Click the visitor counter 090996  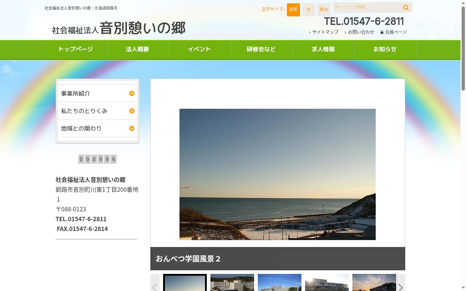click(97, 159)
